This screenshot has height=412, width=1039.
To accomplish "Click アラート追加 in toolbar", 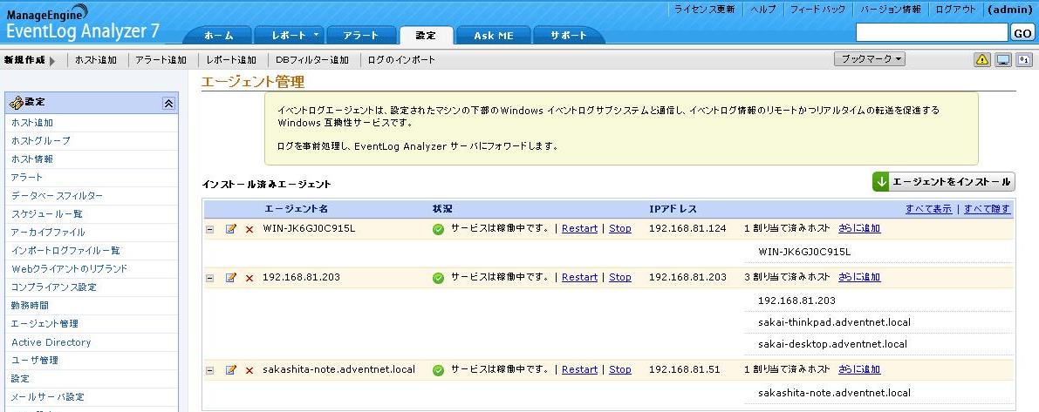I will 161,59.
